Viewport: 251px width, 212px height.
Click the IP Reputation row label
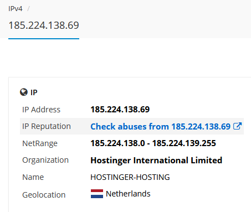47,126
